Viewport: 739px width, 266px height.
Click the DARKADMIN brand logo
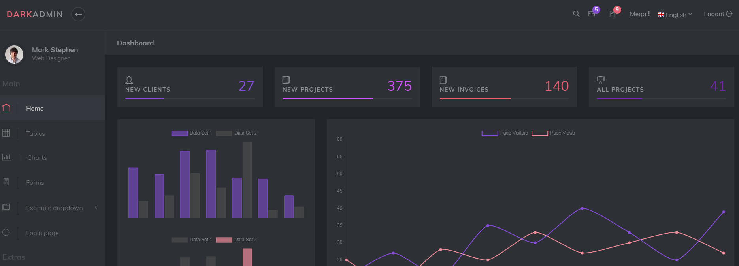[x=35, y=14]
